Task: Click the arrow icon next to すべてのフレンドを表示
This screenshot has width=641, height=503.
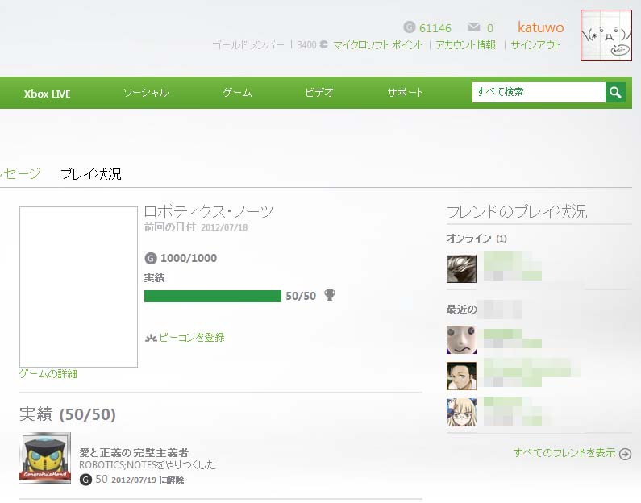Action: click(625, 454)
